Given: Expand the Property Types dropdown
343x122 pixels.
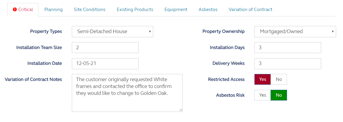Looking at the screenshot, I should [x=113, y=32].
